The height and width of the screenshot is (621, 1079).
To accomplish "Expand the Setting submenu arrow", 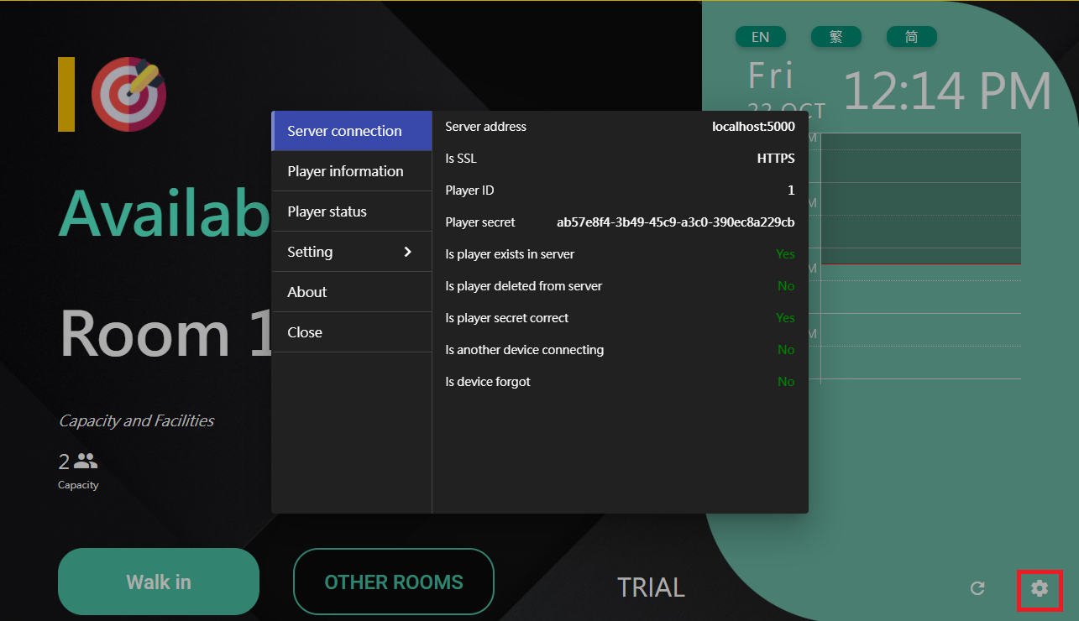I will point(408,252).
